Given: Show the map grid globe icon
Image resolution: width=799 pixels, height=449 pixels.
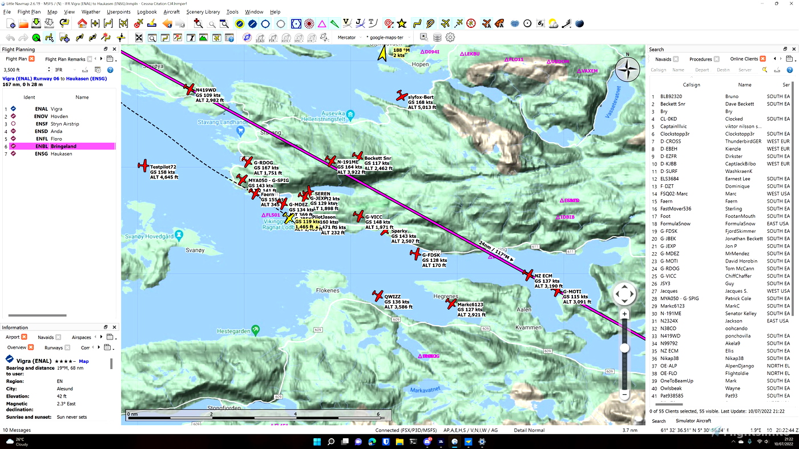Looking at the screenshot, I should [515, 23].
